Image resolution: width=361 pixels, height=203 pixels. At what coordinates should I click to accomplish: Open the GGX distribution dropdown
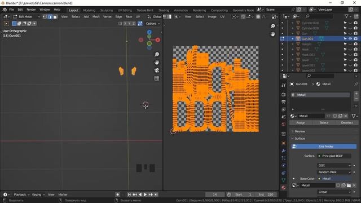click(334, 165)
